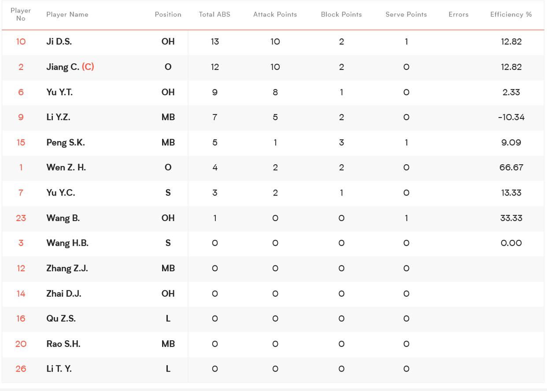Screen dimensions: 547x391
Task: Click jersey number 23 for Wang B.
Action: click(21, 218)
